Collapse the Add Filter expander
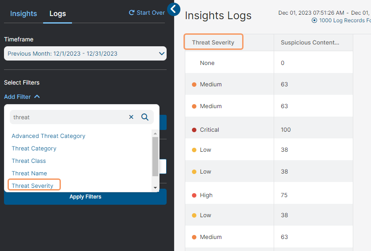Viewport: 371px width, 251px height. (22, 97)
